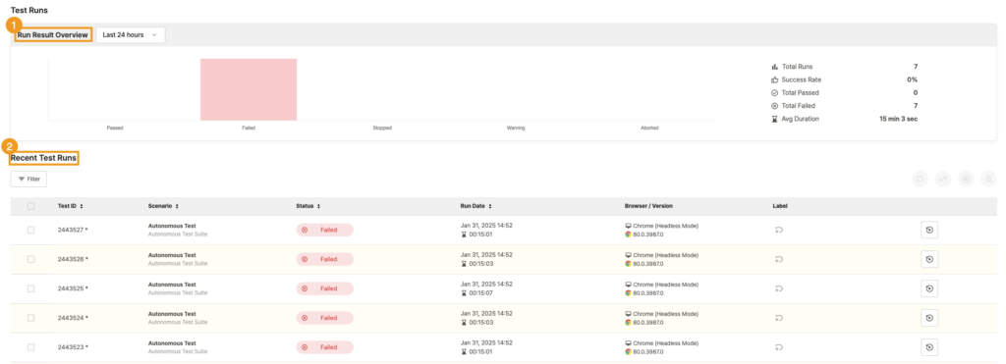Click the Success Rate thumbs-up icon
Screen dimensions: 1006x364
click(x=774, y=79)
